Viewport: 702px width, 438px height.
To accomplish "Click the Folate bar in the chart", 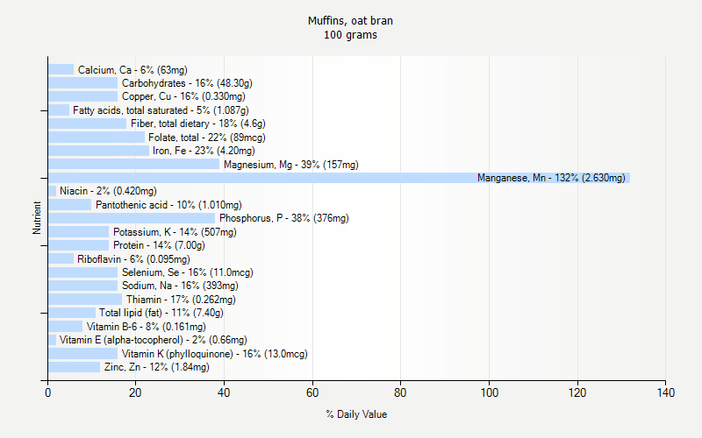I will 97,138.
